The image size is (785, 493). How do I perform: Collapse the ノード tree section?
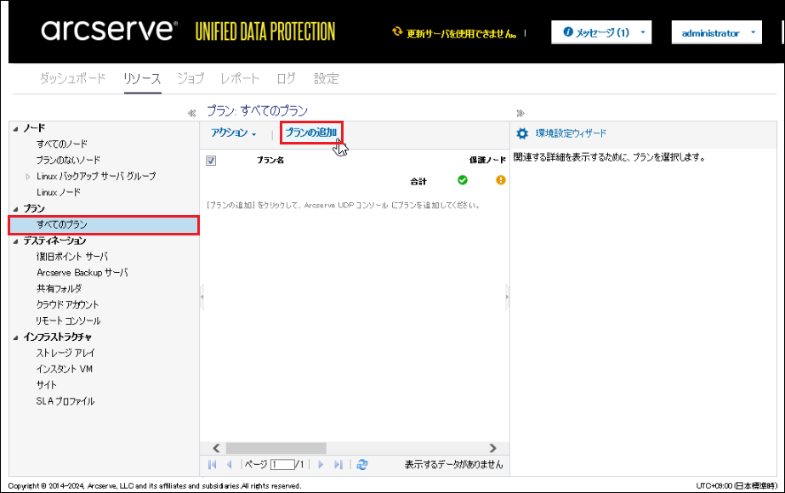(x=16, y=129)
